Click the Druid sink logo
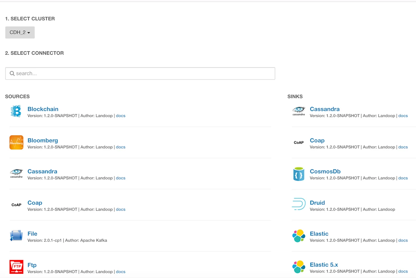This screenshot has height=278, width=416. pos(299,204)
